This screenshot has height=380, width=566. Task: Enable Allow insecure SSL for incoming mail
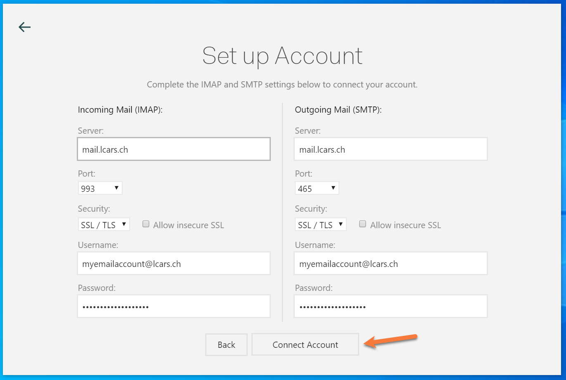tap(146, 224)
